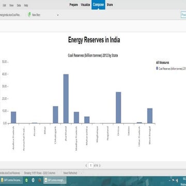Click the Never Refreshed status entry
The width and height of the screenshot is (186, 186).
tap(70, 173)
